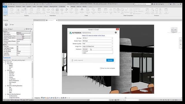The image size is (185, 104).
Task: Click the info icon in Render in Cloud dialog
Action: pyautogui.click(x=116, y=33)
